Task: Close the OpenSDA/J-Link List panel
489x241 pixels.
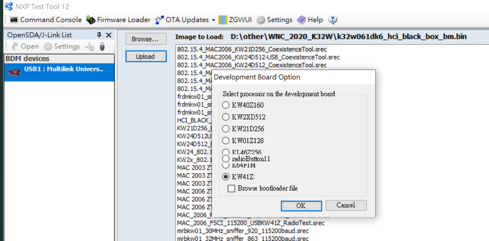Action: pos(109,35)
